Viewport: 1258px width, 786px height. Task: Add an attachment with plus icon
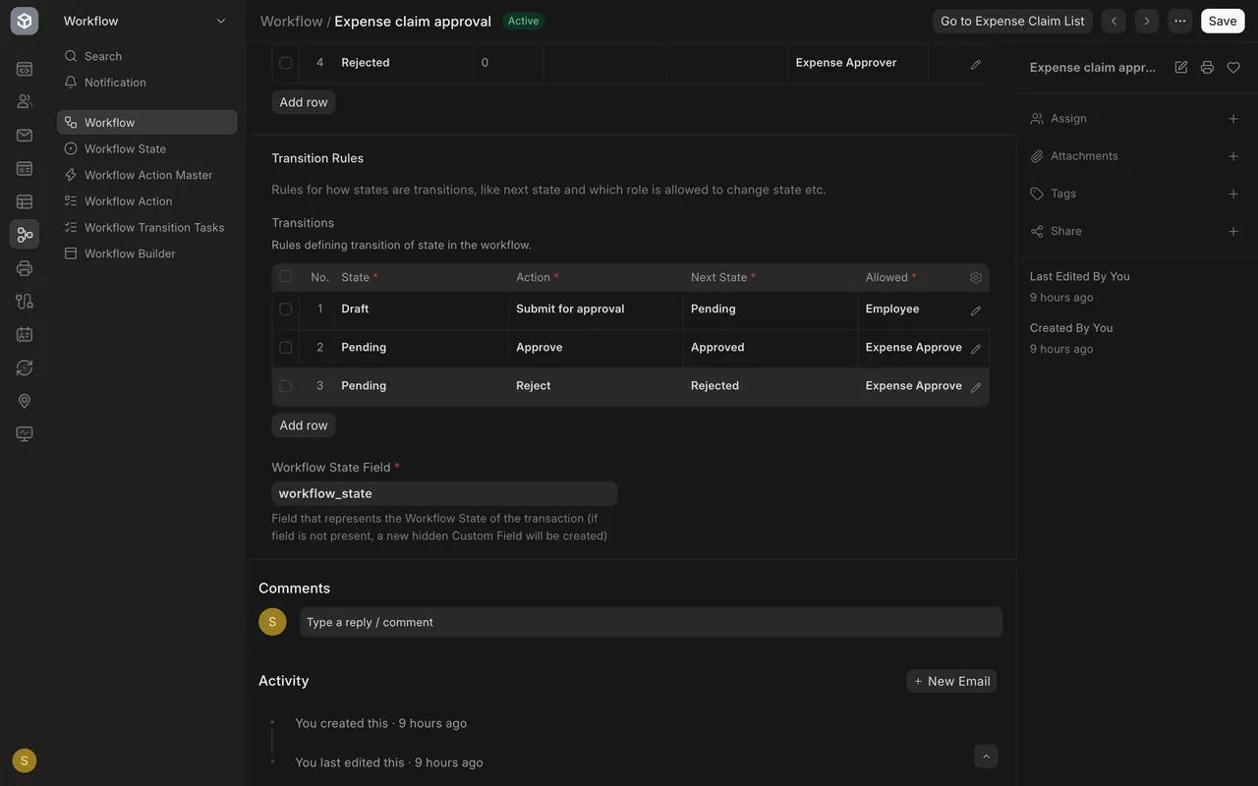click(1233, 156)
